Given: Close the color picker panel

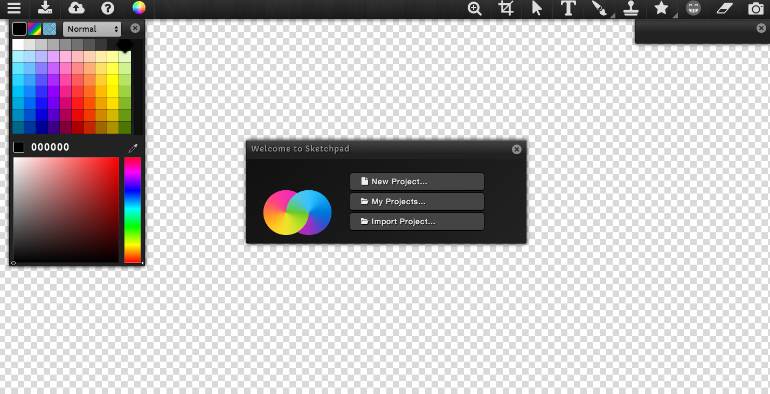Looking at the screenshot, I should (135, 28).
